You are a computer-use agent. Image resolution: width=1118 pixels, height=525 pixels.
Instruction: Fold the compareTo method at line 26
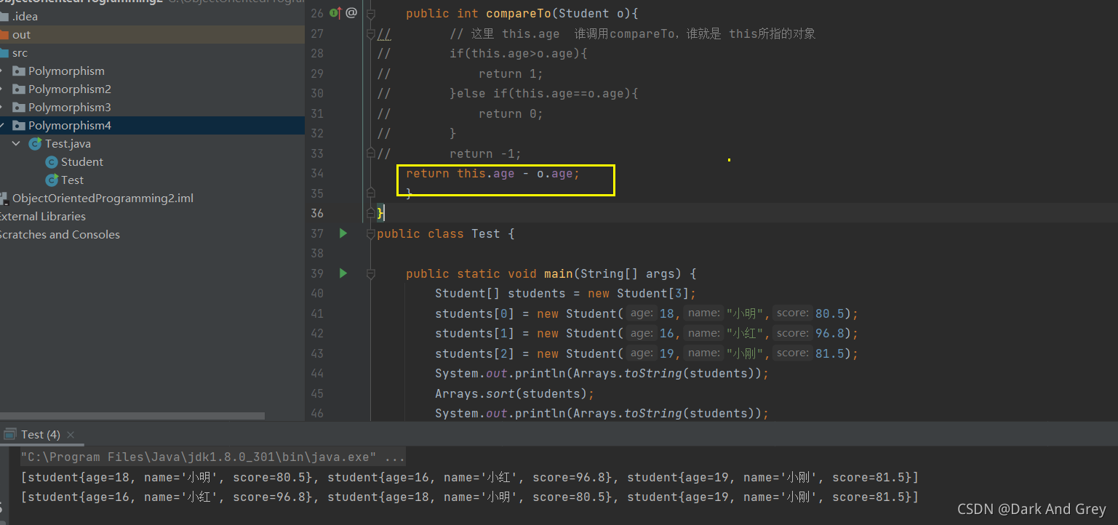pyautogui.click(x=371, y=13)
